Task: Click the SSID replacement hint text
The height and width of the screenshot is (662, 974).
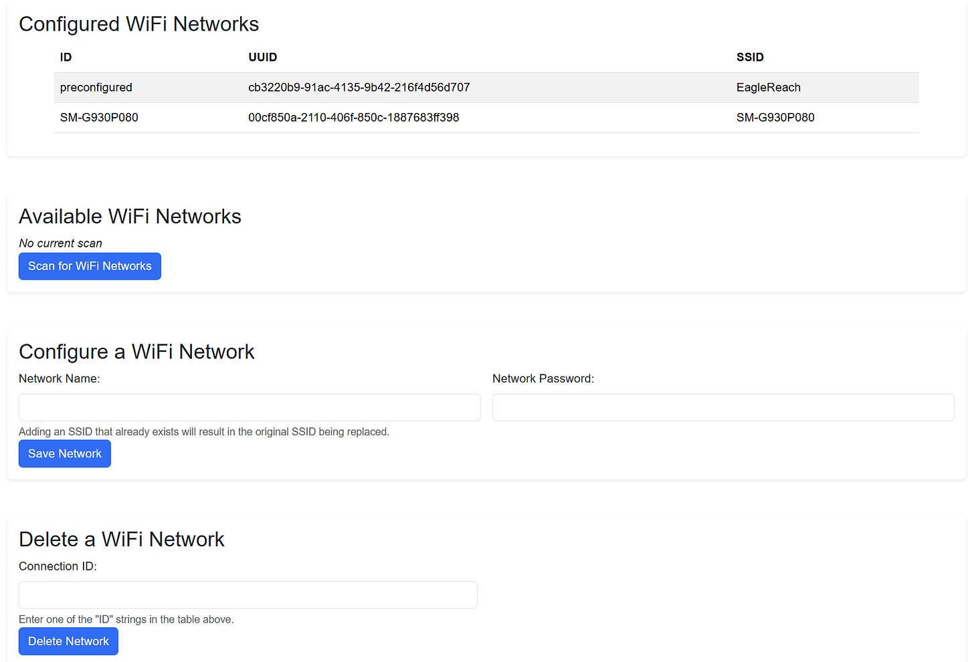Action: pyautogui.click(x=203, y=431)
